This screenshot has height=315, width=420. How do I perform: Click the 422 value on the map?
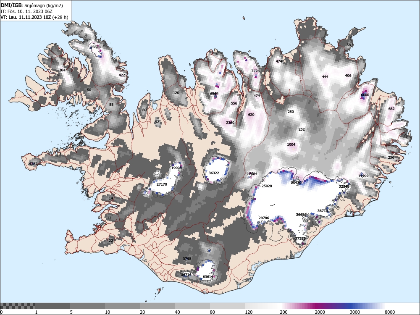tap(122, 75)
